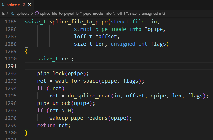Expand the chevron after splice.c breadcrumb
213x140 pixels.
[32, 13]
